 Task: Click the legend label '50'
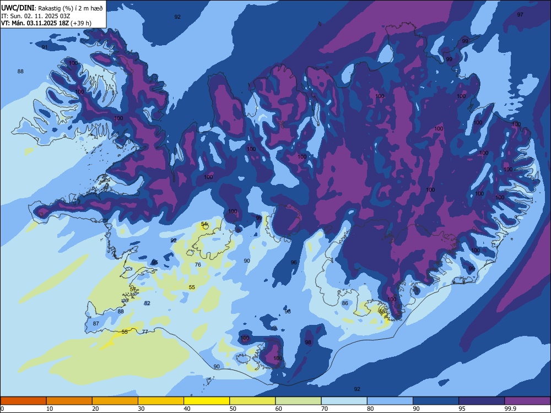point(233,409)
